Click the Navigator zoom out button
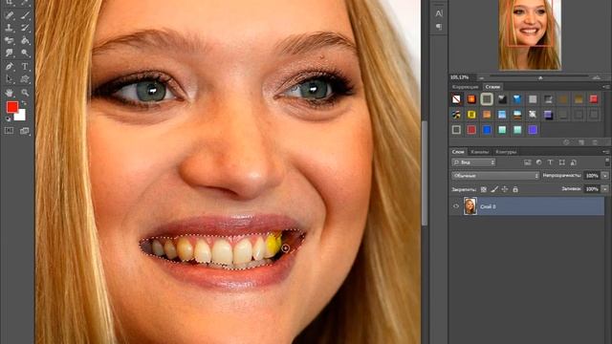 tap(482, 77)
